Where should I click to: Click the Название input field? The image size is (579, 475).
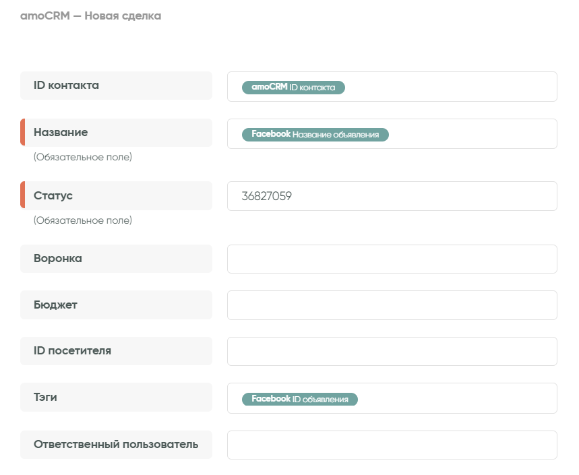point(472,134)
